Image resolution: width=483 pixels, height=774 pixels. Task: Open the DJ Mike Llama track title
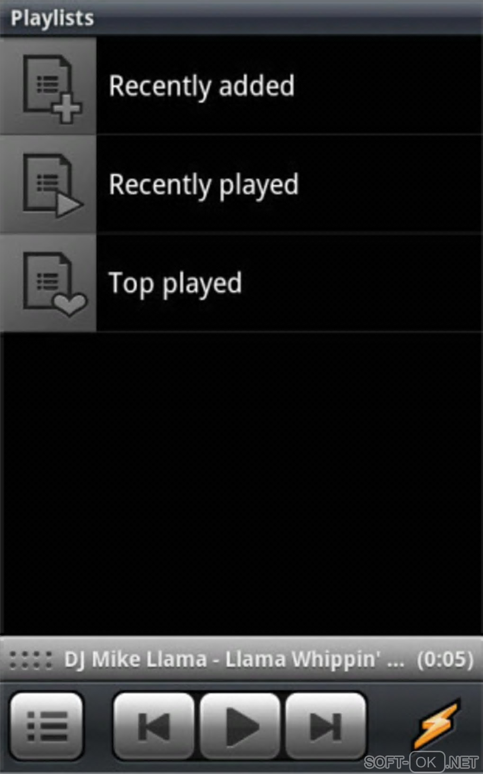234,659
